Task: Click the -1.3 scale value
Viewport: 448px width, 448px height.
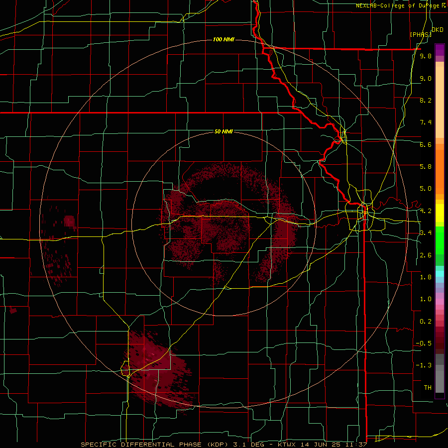Action: [424, 365]
